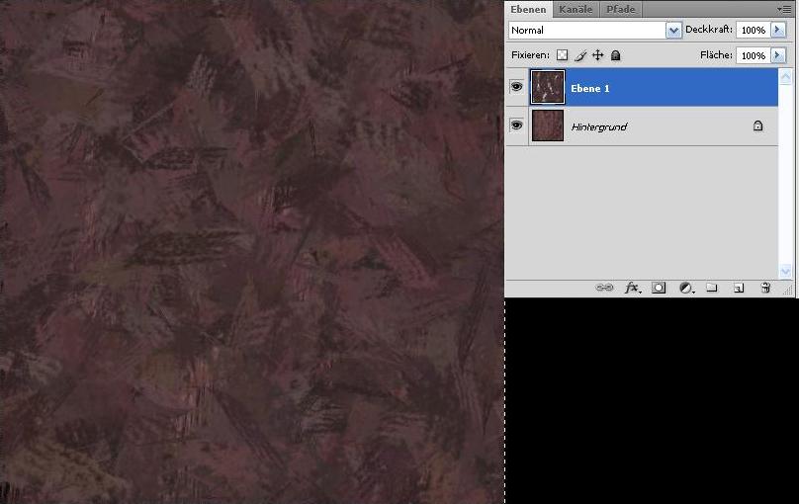Create new fill or adjustment layer

point(687,289)
